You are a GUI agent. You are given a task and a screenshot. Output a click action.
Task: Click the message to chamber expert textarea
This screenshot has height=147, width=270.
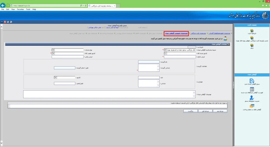[x=117, y=106]
